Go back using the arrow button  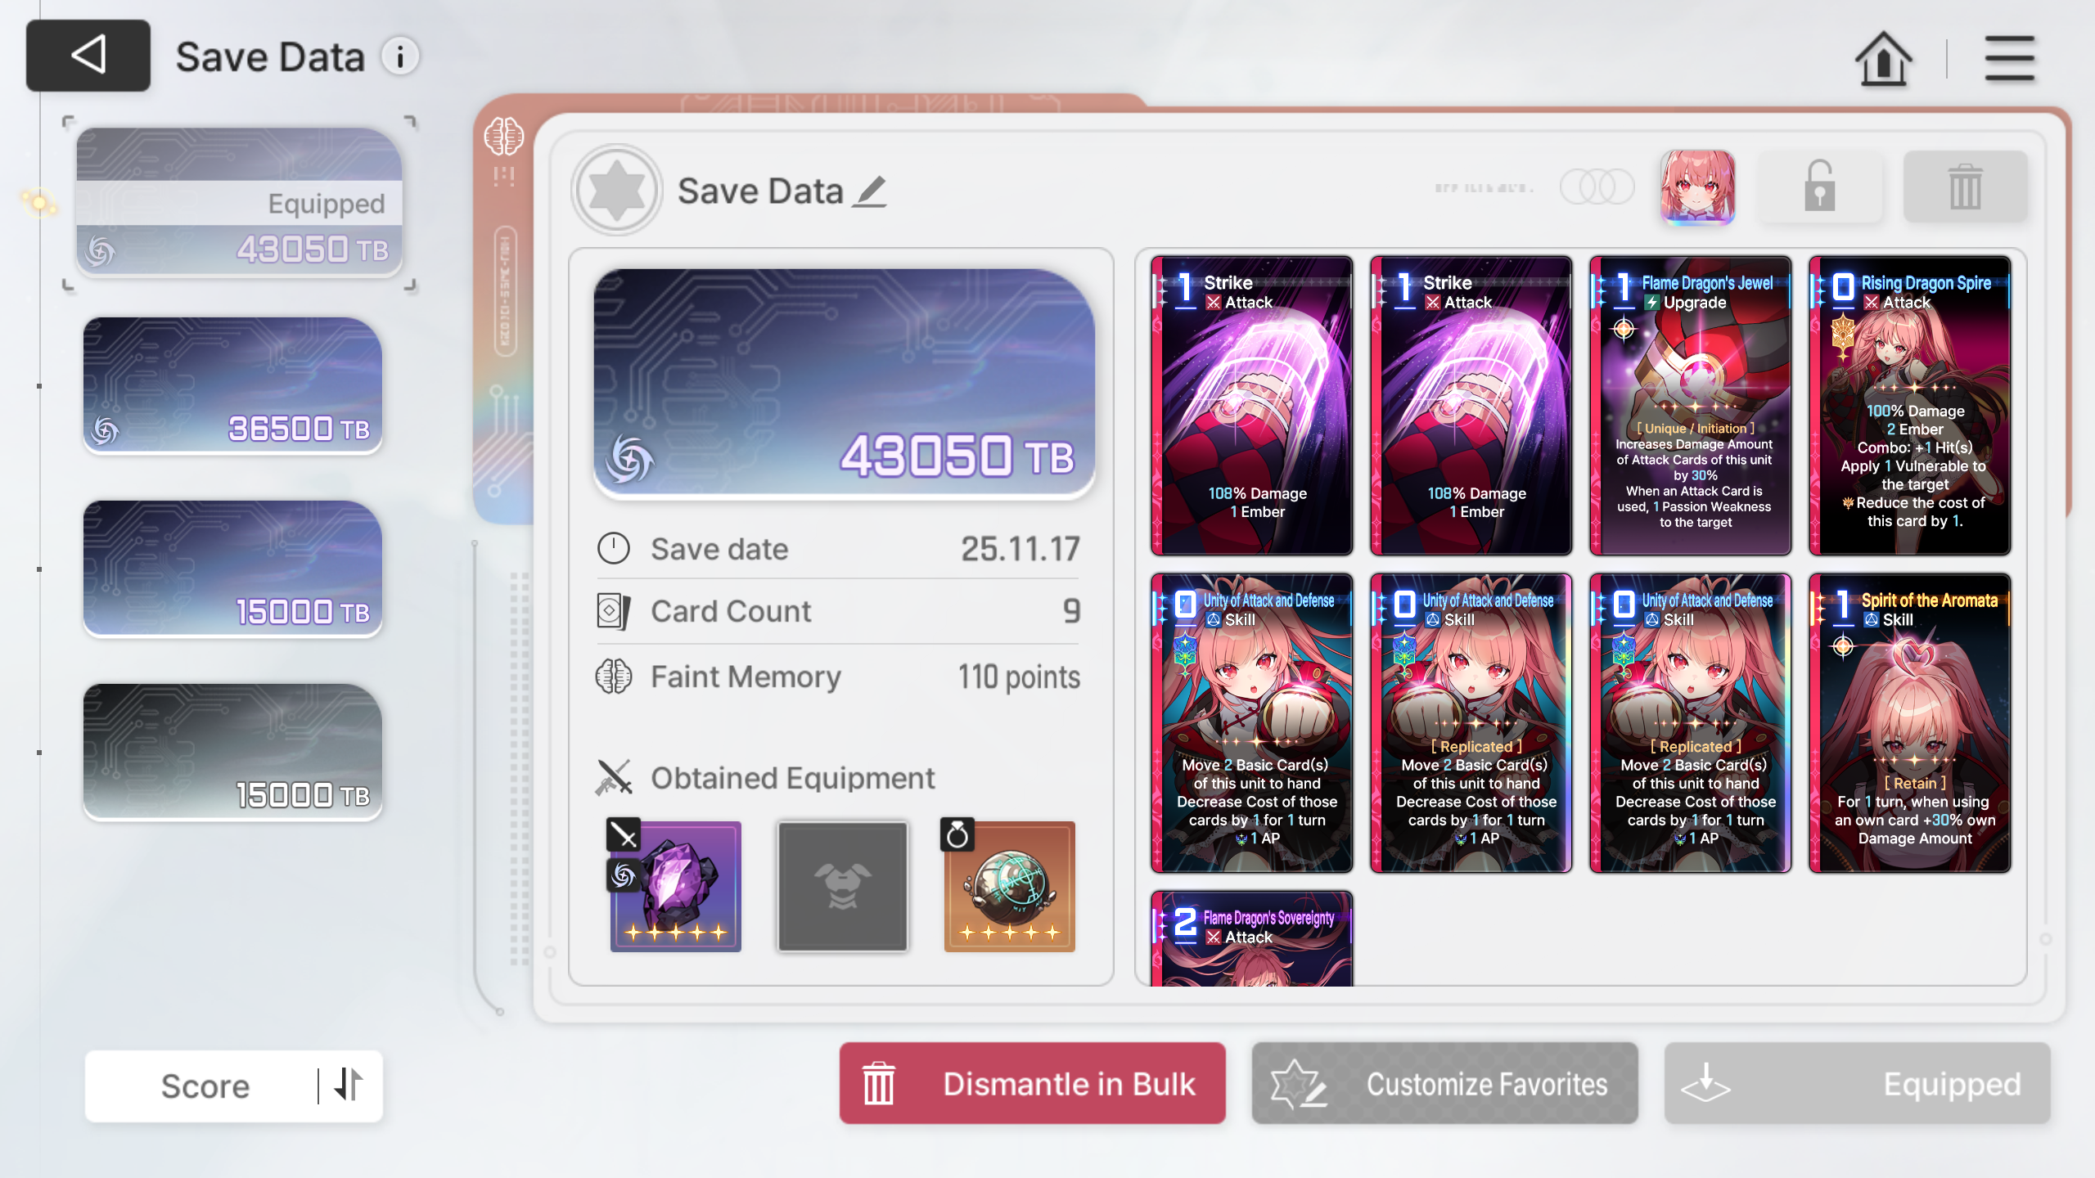[x=88, y=56]
